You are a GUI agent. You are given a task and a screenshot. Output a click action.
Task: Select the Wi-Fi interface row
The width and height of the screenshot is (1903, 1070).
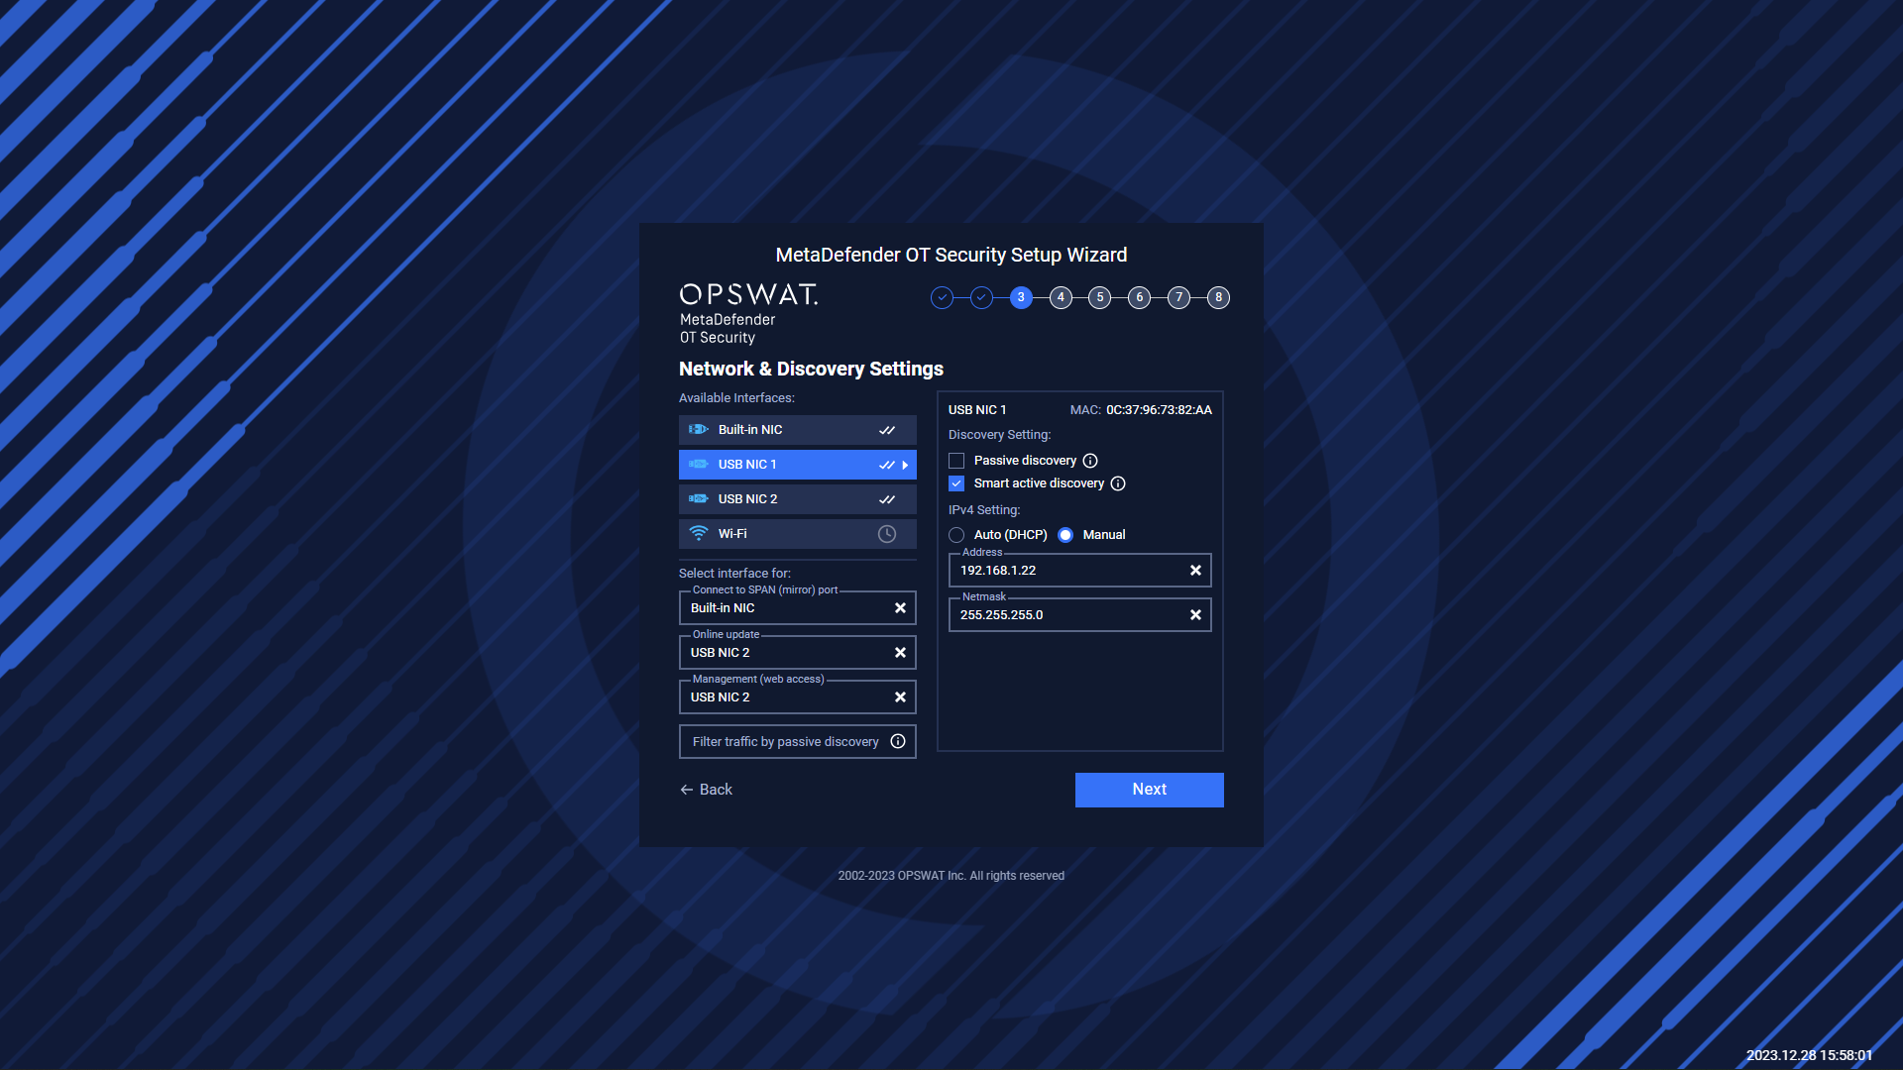[x=797, y=534]
